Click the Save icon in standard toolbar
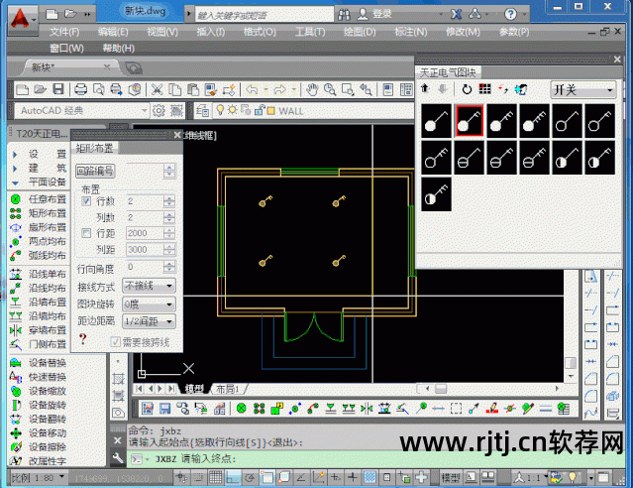633x488 pixels. (x=58, y=89)
